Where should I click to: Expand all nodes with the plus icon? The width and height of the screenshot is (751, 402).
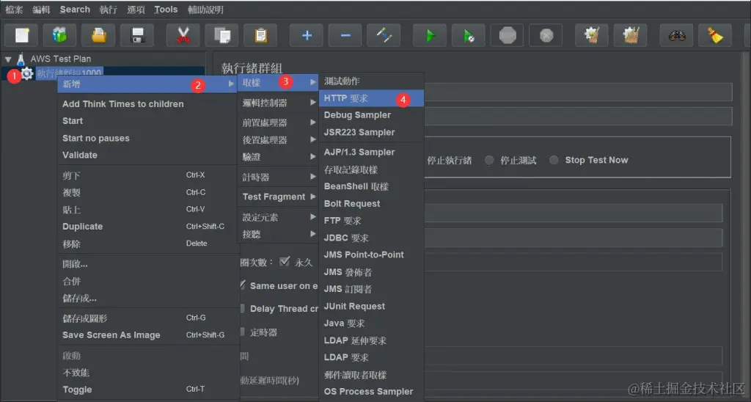(307, 35)
